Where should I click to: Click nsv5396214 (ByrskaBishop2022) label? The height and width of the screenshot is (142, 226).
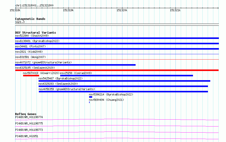(x=111, y=94)
